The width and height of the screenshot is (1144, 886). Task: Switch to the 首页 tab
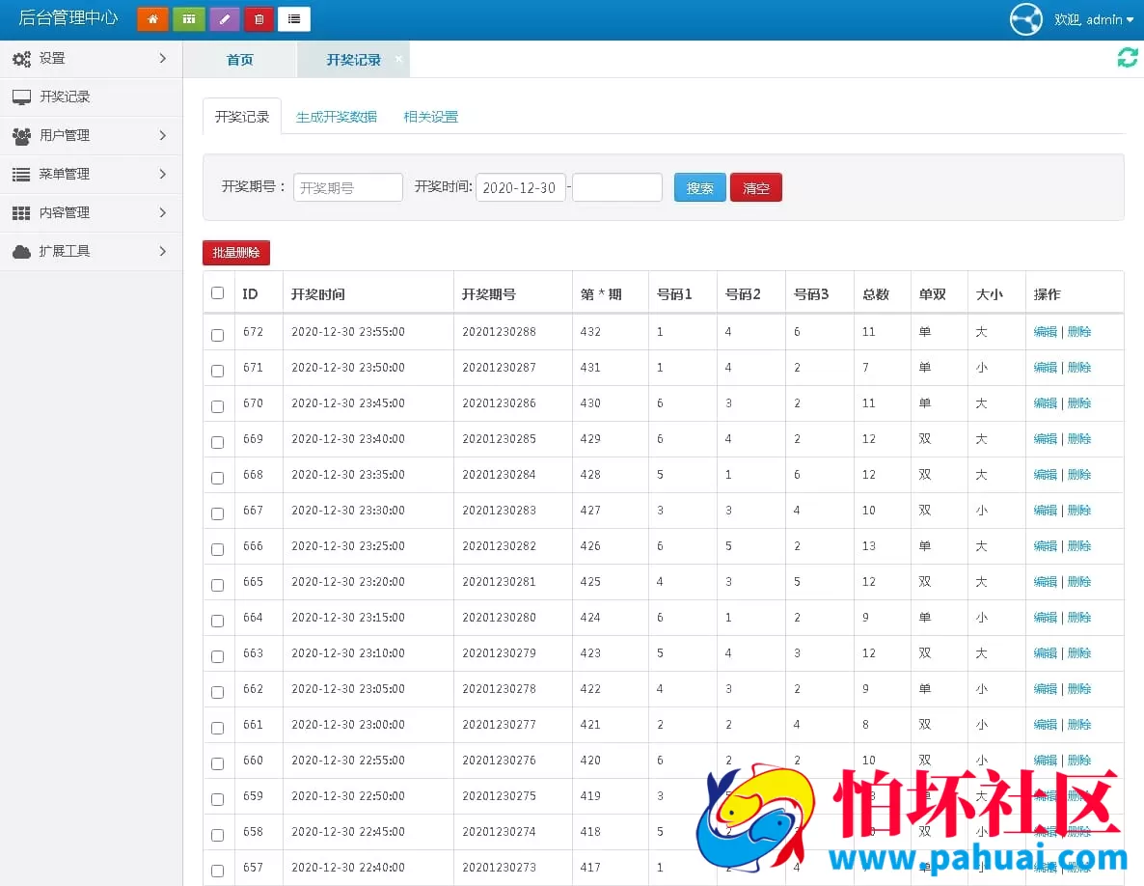coord(239,58)
